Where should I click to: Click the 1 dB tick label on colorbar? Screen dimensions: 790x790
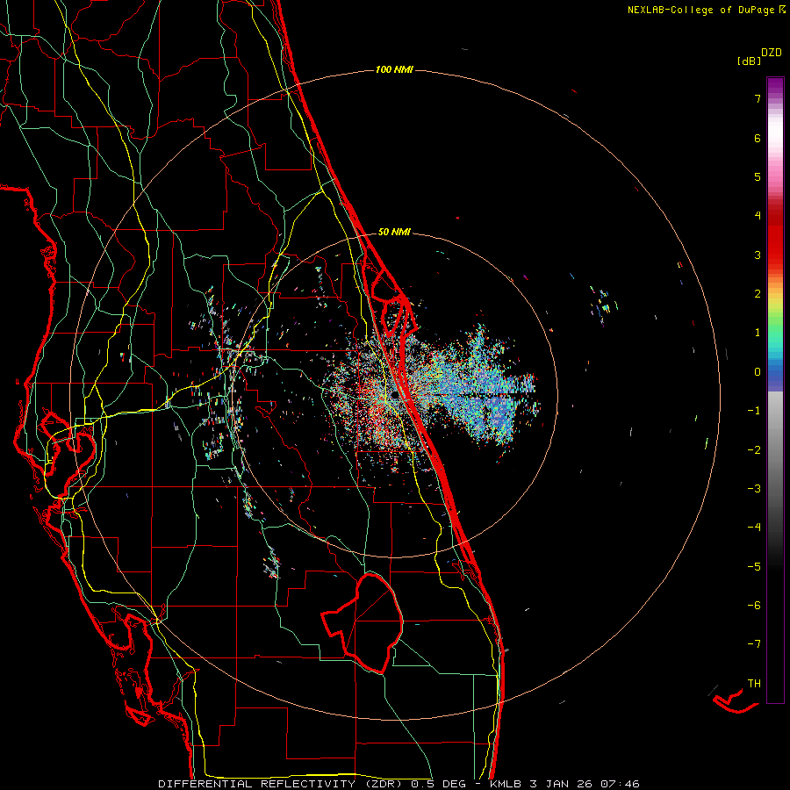click(758, 333)
